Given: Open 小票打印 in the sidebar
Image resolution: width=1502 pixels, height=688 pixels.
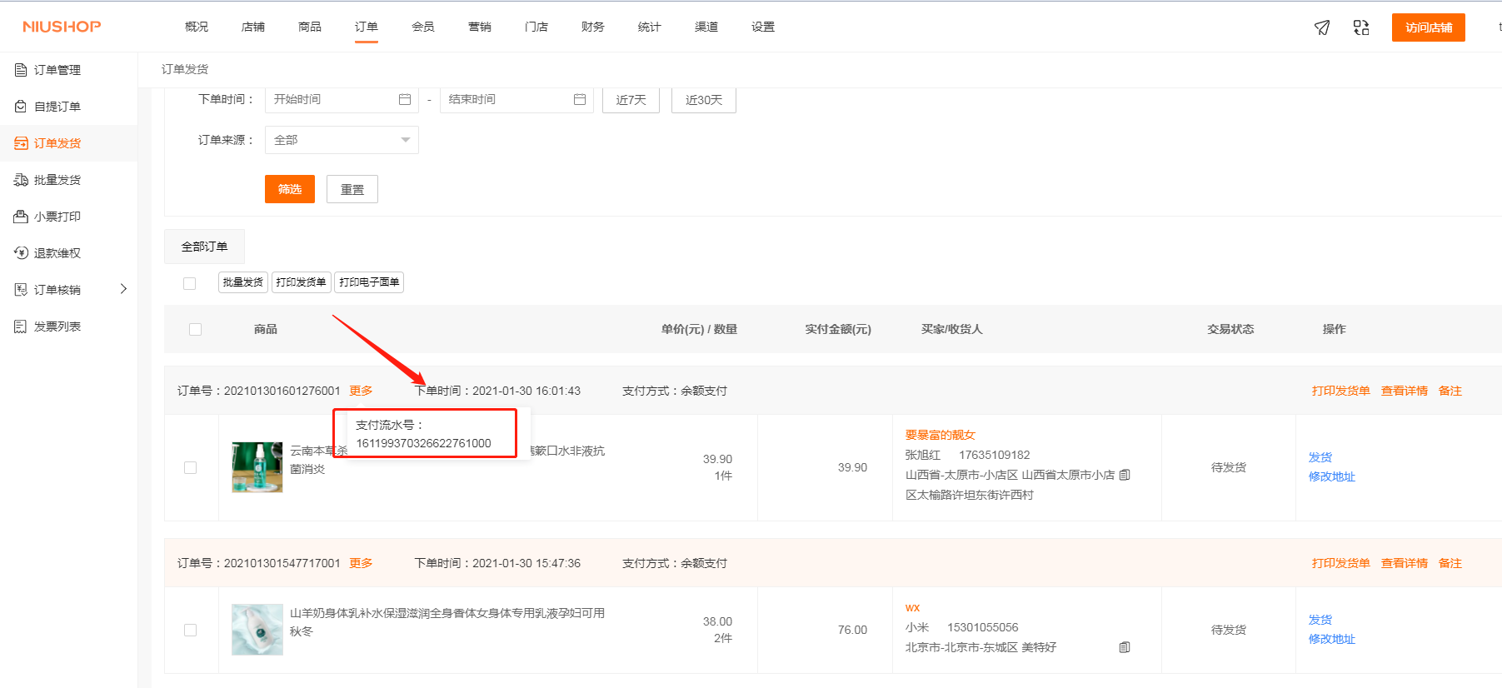Looking at the screenshot, I should coord(57,217).
